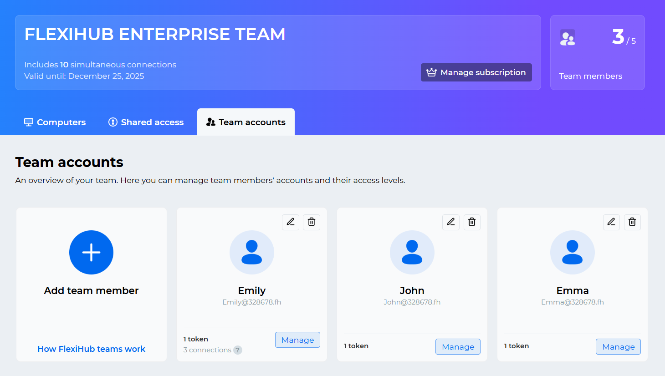
Task: Click the name Emily on her card
Action: coord(252,290)
